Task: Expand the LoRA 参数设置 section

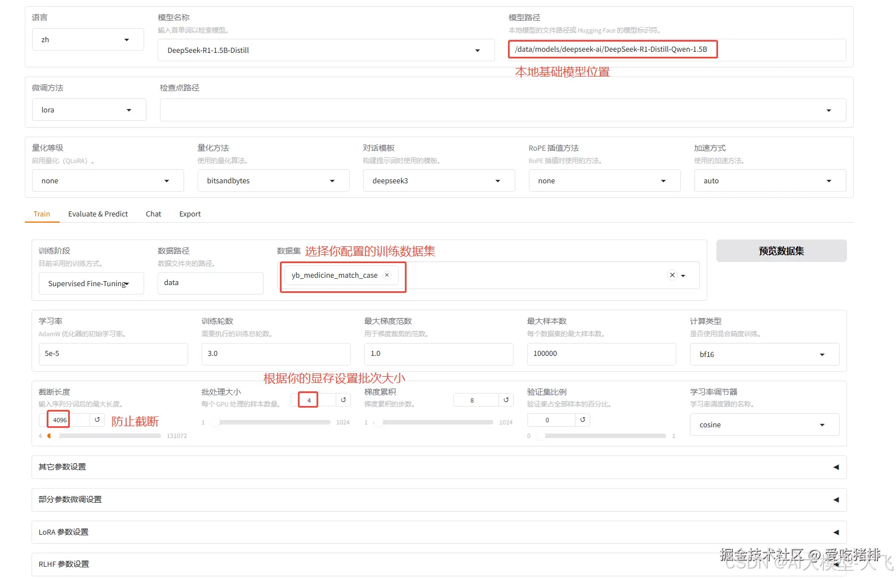Action: 439,532
